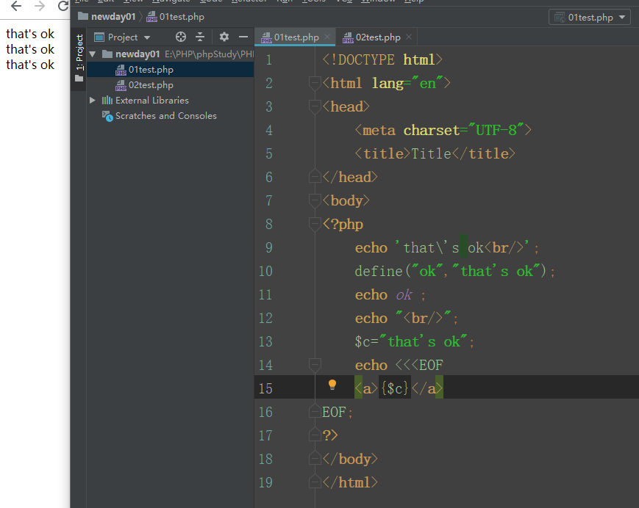Viewport: 639px width, 508px height.
Task: Open the Run menu
Action: [282, 2]
